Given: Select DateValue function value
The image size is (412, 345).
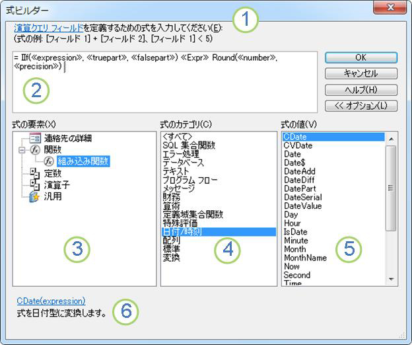Looking at the screenshot, I should click(333, 206).
